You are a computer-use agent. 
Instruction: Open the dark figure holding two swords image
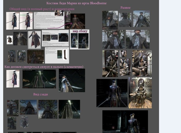[112, 93]
